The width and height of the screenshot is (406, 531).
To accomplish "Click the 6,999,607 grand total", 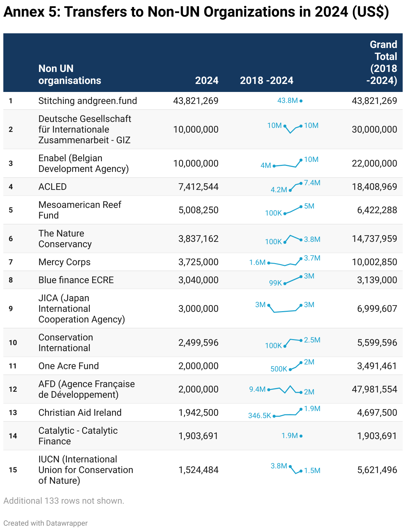I will (377, 309).
